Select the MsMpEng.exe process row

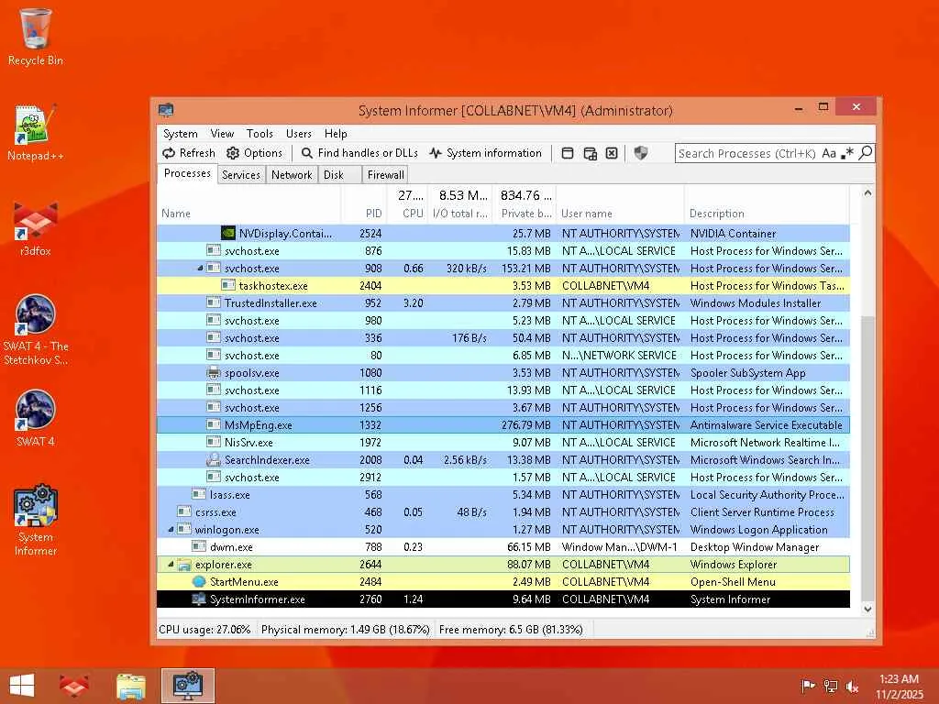pos(503,425)
